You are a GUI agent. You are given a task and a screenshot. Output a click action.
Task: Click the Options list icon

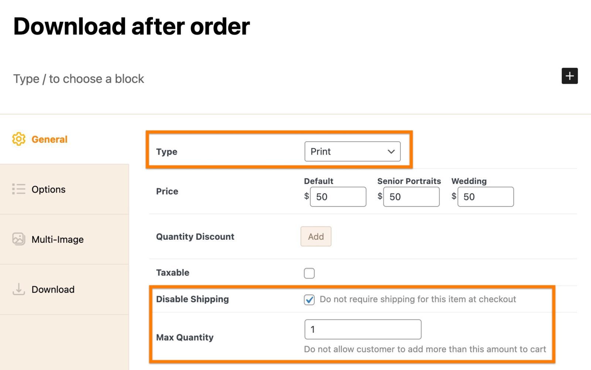click(19, 189)
